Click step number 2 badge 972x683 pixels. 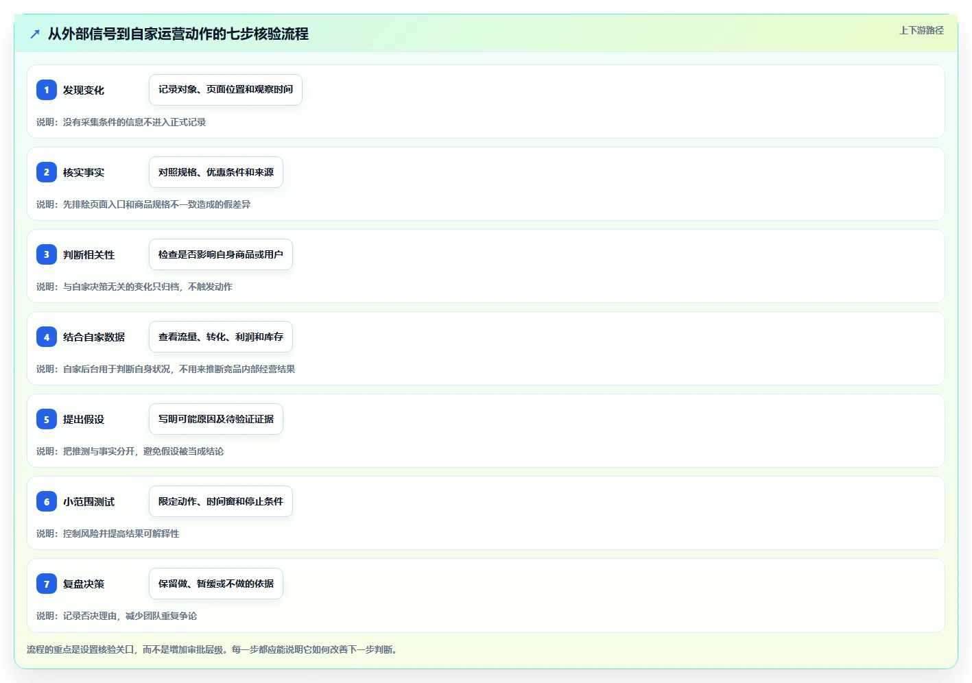(47, 172)
